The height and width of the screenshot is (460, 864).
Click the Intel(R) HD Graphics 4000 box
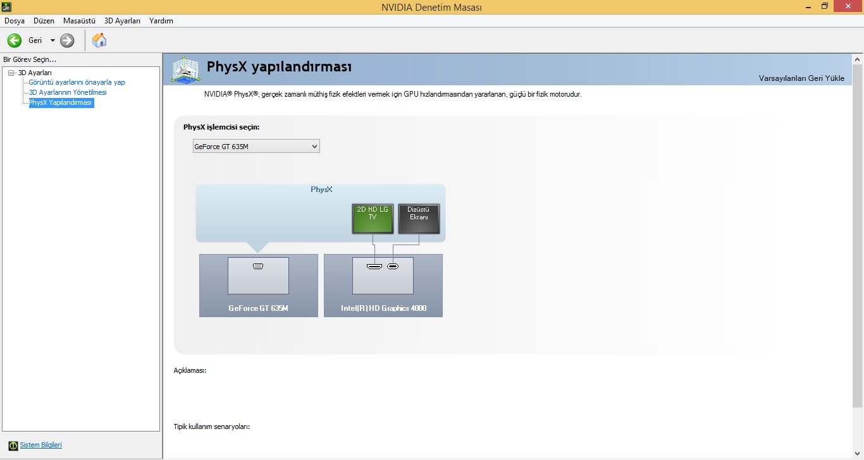tap(383, 286)
